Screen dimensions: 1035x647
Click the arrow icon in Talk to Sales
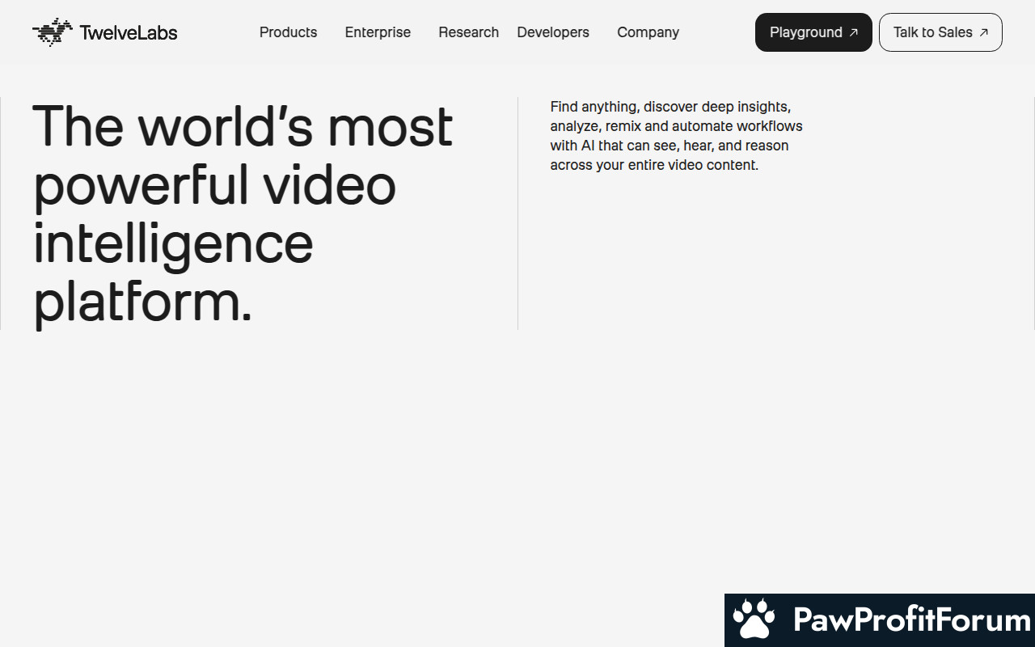983,32
